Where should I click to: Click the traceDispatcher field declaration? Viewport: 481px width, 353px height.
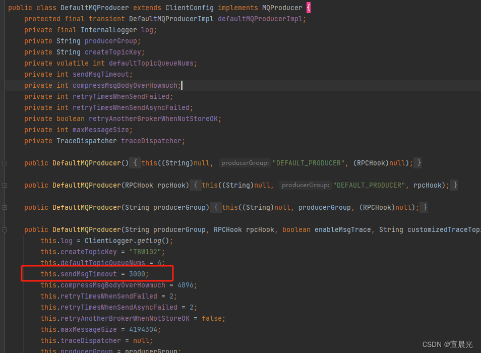152,141
